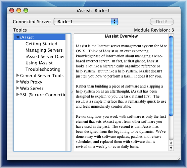187x168 pixels.
Task: Click the scroll down arrow
Action: click(171, 148)
